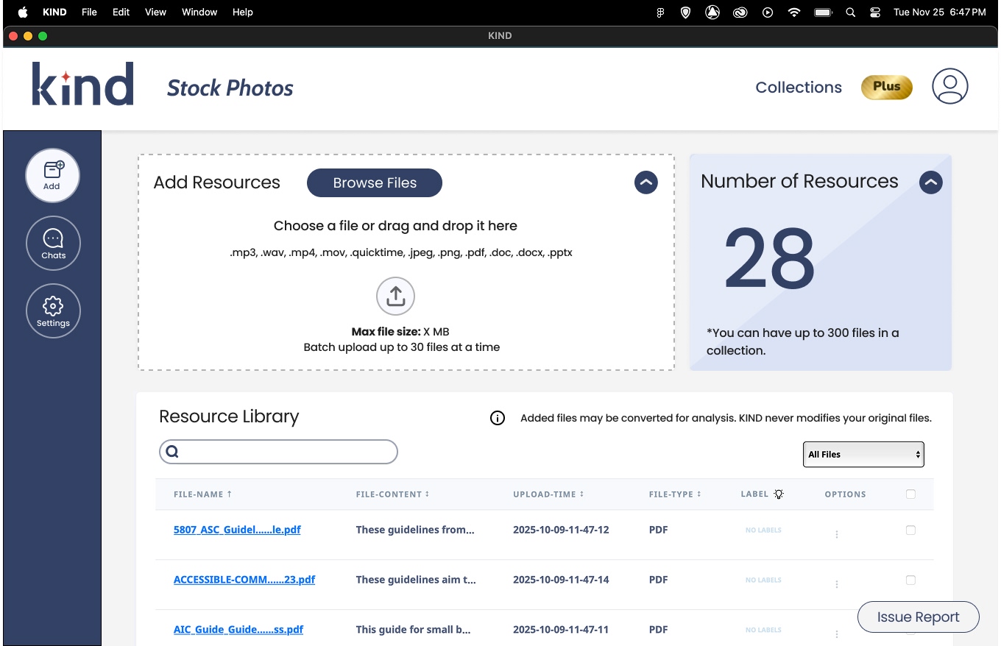Click the user profile avatar icon
1001x646 pixels.
click(949, 87)
